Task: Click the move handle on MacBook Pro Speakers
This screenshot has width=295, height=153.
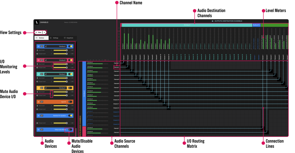Action: [38, 116]
